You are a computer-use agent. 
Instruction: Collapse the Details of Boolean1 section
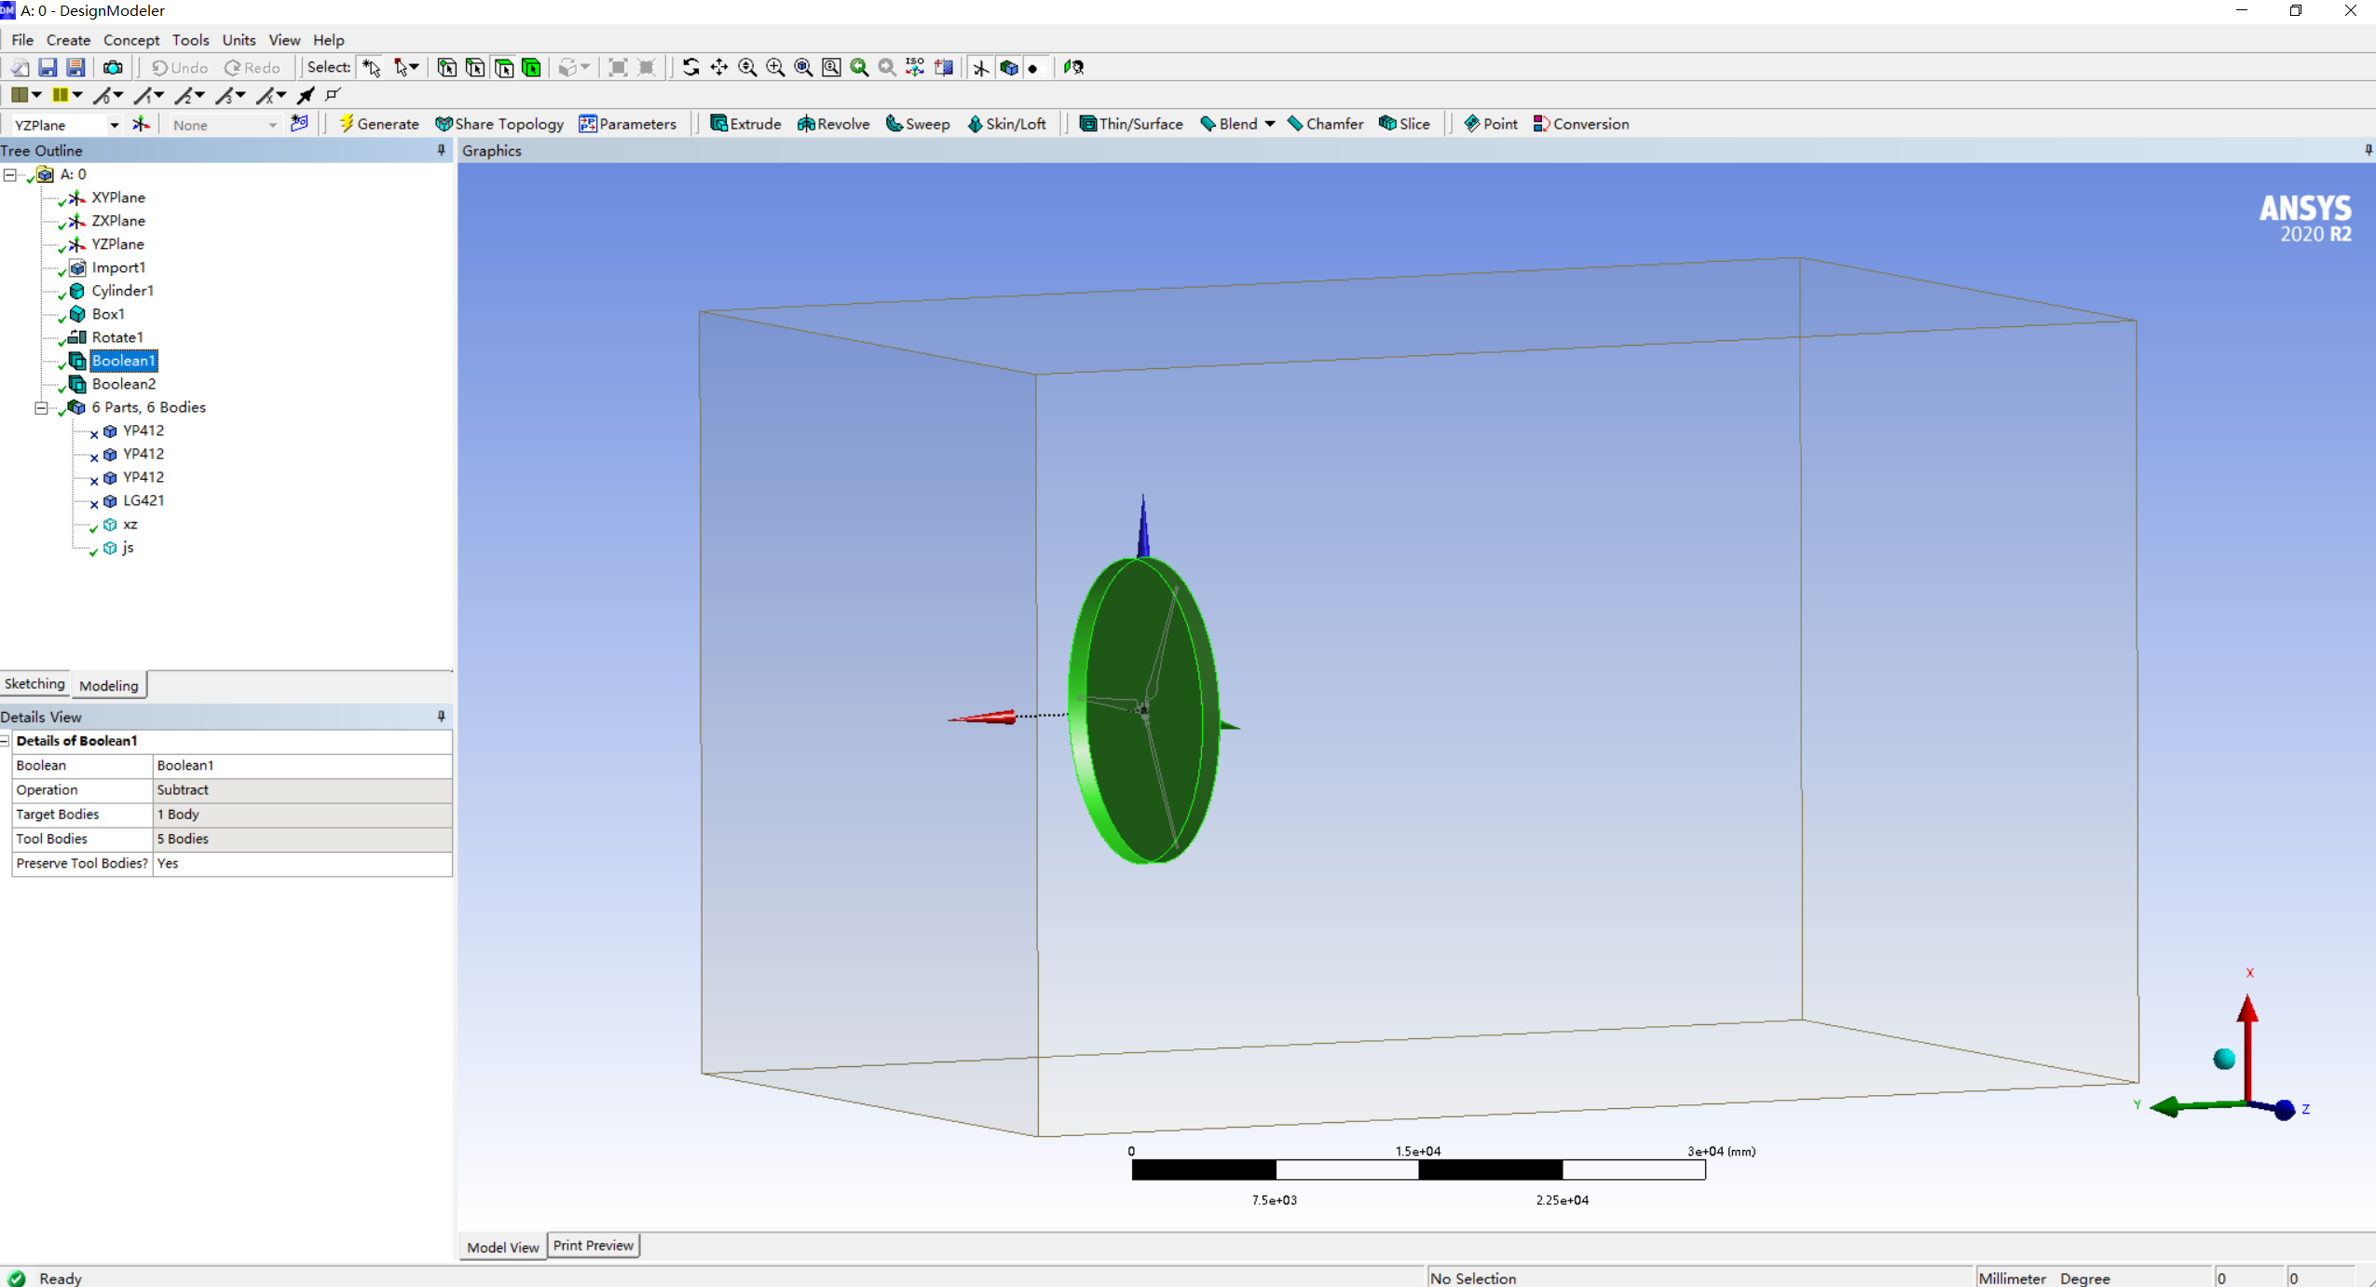(x=5, y=741)
